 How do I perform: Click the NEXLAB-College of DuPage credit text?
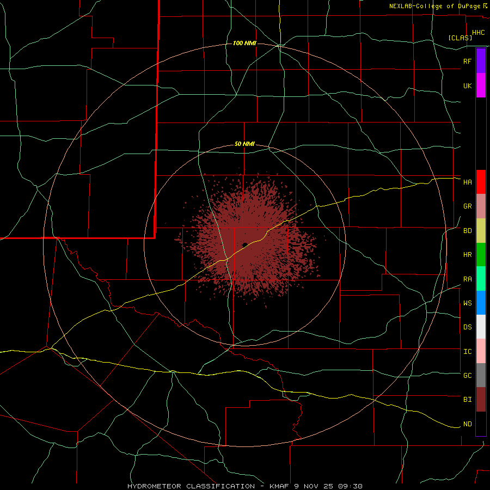pos(434,6)
